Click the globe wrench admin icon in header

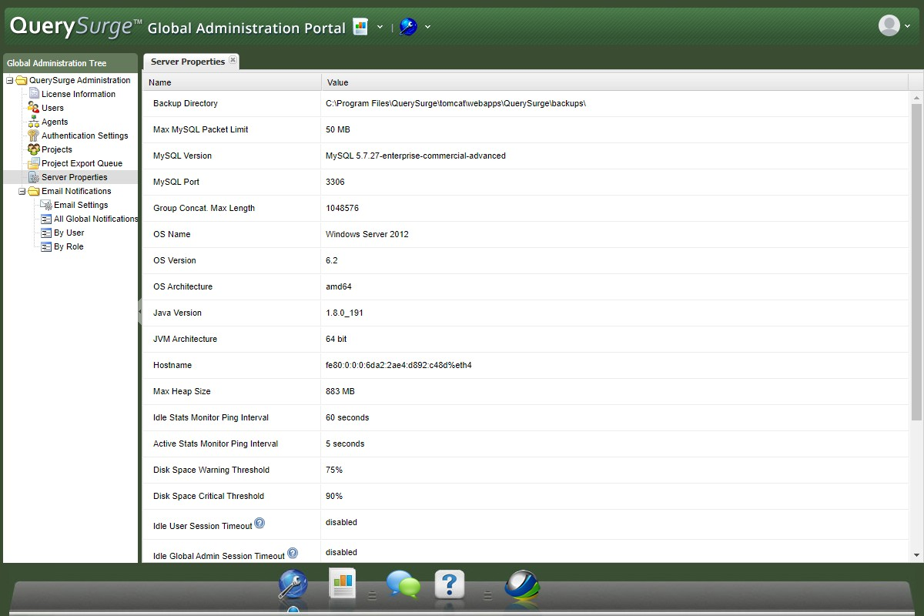click(x=408, y=27)
